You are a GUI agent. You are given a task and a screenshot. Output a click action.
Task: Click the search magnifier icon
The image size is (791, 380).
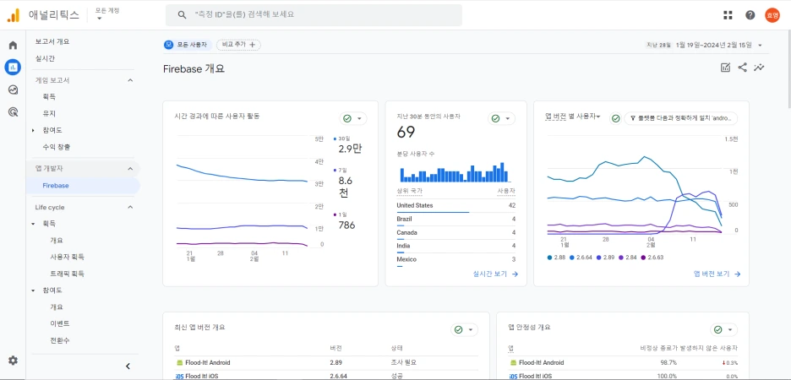182,15
